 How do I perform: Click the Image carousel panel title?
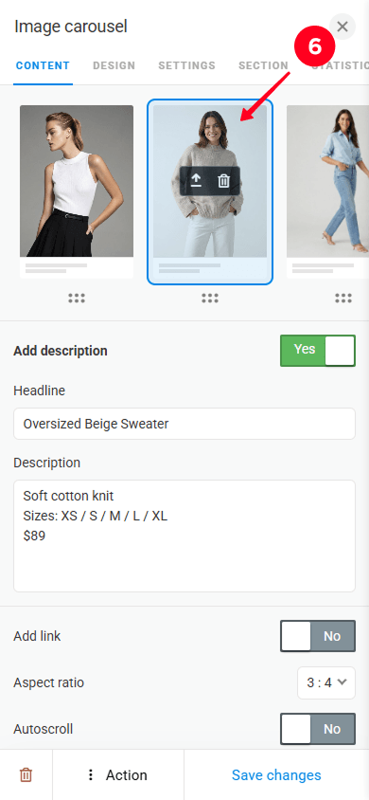click(x=71, y=27)
